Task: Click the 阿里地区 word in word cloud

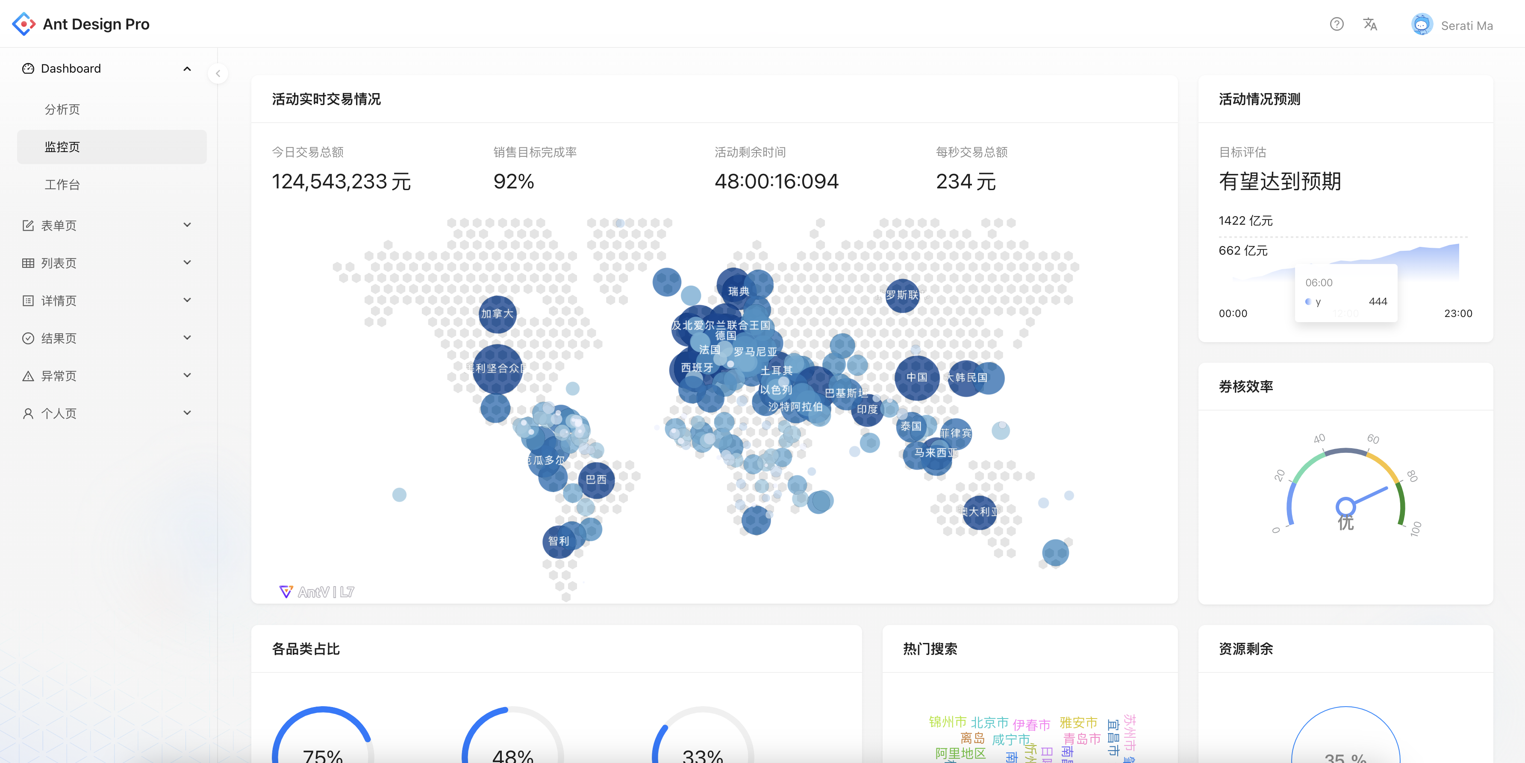Action: (x=960, y=754)
